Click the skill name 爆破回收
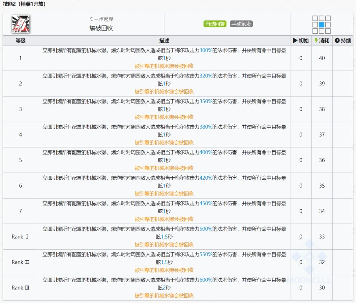Image resolution: width=356 pixels, height=303 pixels. tap(101, 28)
